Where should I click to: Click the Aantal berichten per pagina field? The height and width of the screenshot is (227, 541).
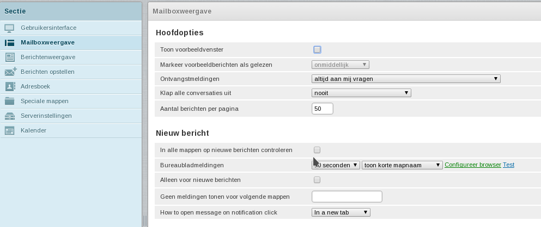(x=322, y=109)
